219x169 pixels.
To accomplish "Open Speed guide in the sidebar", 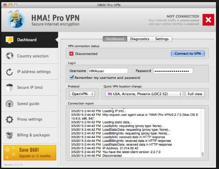I will coord(30,103).
